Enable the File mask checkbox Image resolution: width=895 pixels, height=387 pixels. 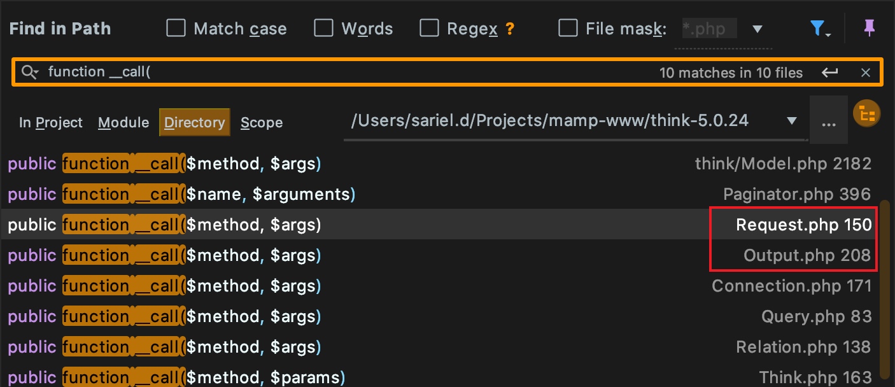568,28
